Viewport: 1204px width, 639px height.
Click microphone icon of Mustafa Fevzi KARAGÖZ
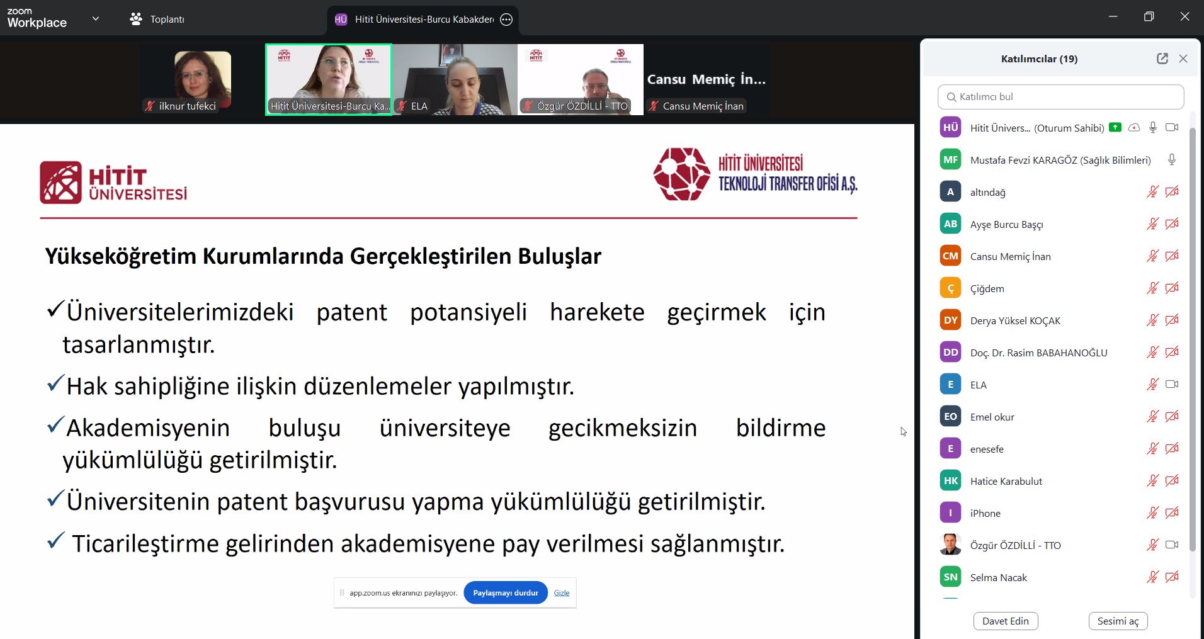[x=1171, y=160]
